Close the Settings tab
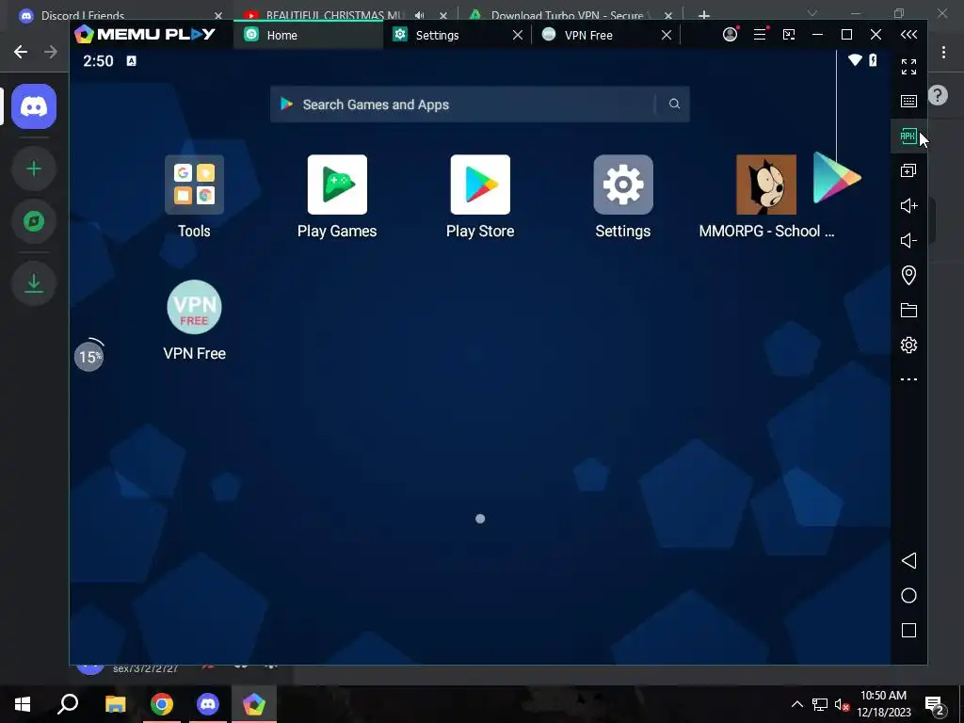 tap(518, 35)
